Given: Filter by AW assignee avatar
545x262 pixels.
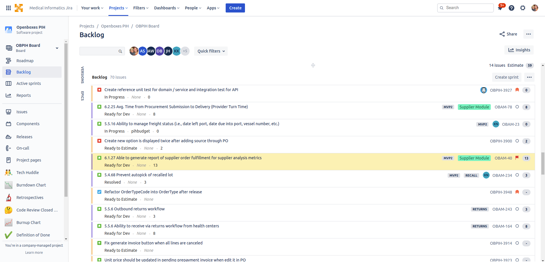Looking at the screenshot, I should point(151,51).
